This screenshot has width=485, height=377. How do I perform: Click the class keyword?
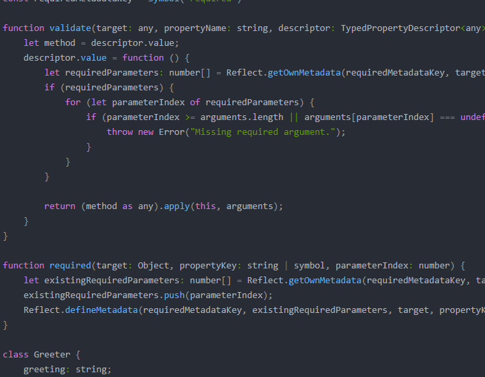[x=16, y=354]
